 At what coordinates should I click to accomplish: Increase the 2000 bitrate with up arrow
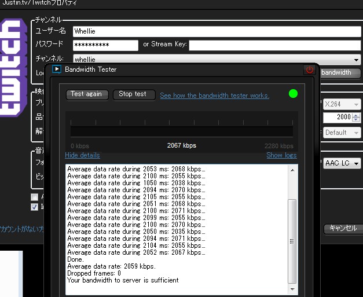click(356, 115)
